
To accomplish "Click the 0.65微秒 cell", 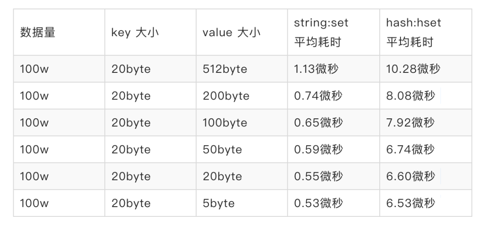I will coord(318,123).
